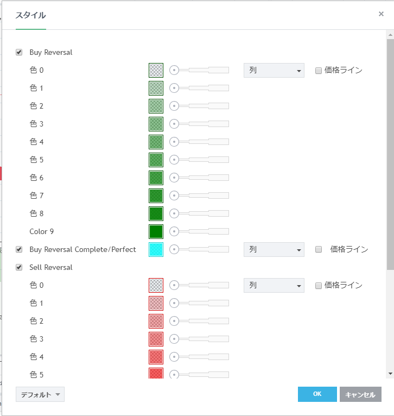Select the Sell Reversal 色 4 red swatch
The height and width of the screenshot is (416, 394).
pos(156,357)
